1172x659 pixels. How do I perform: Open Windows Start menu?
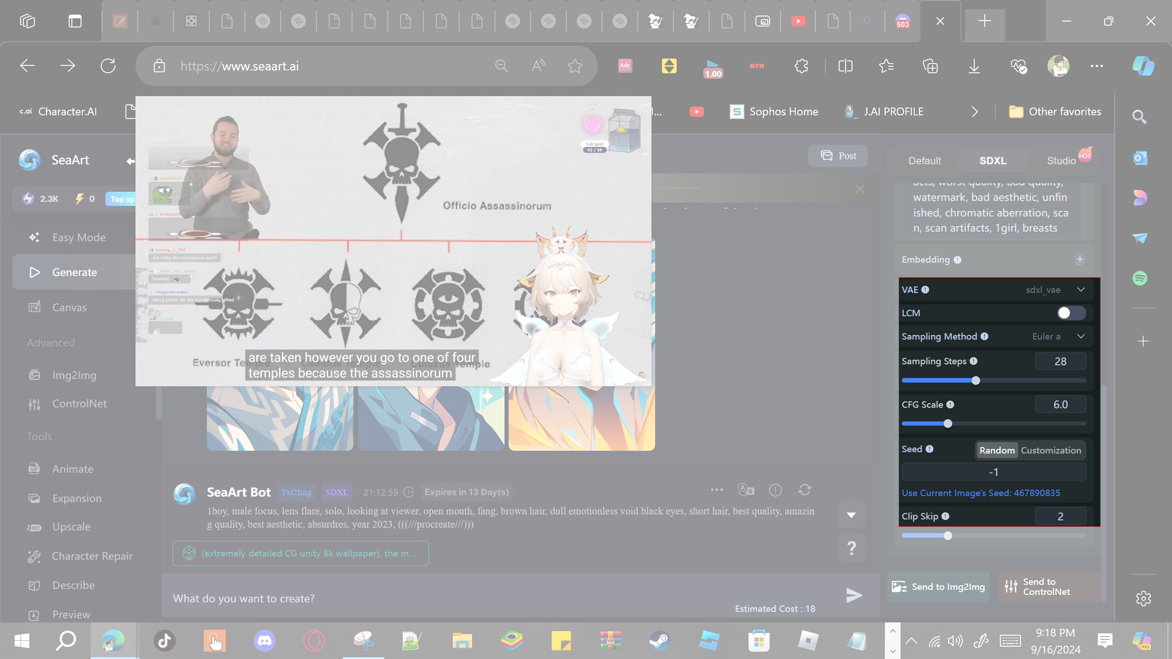pyautogui.click(x=22, y=641)
